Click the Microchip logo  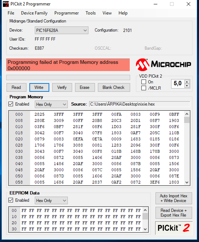pos(163,65)
